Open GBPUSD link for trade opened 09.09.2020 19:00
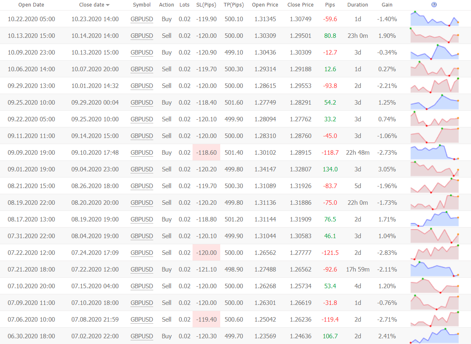471x344 pixels. coord(142,153)
